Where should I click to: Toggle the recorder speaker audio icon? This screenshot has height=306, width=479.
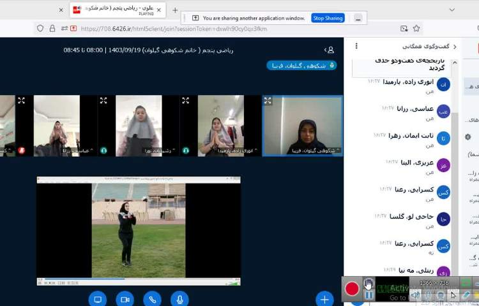tap(415, 295)
